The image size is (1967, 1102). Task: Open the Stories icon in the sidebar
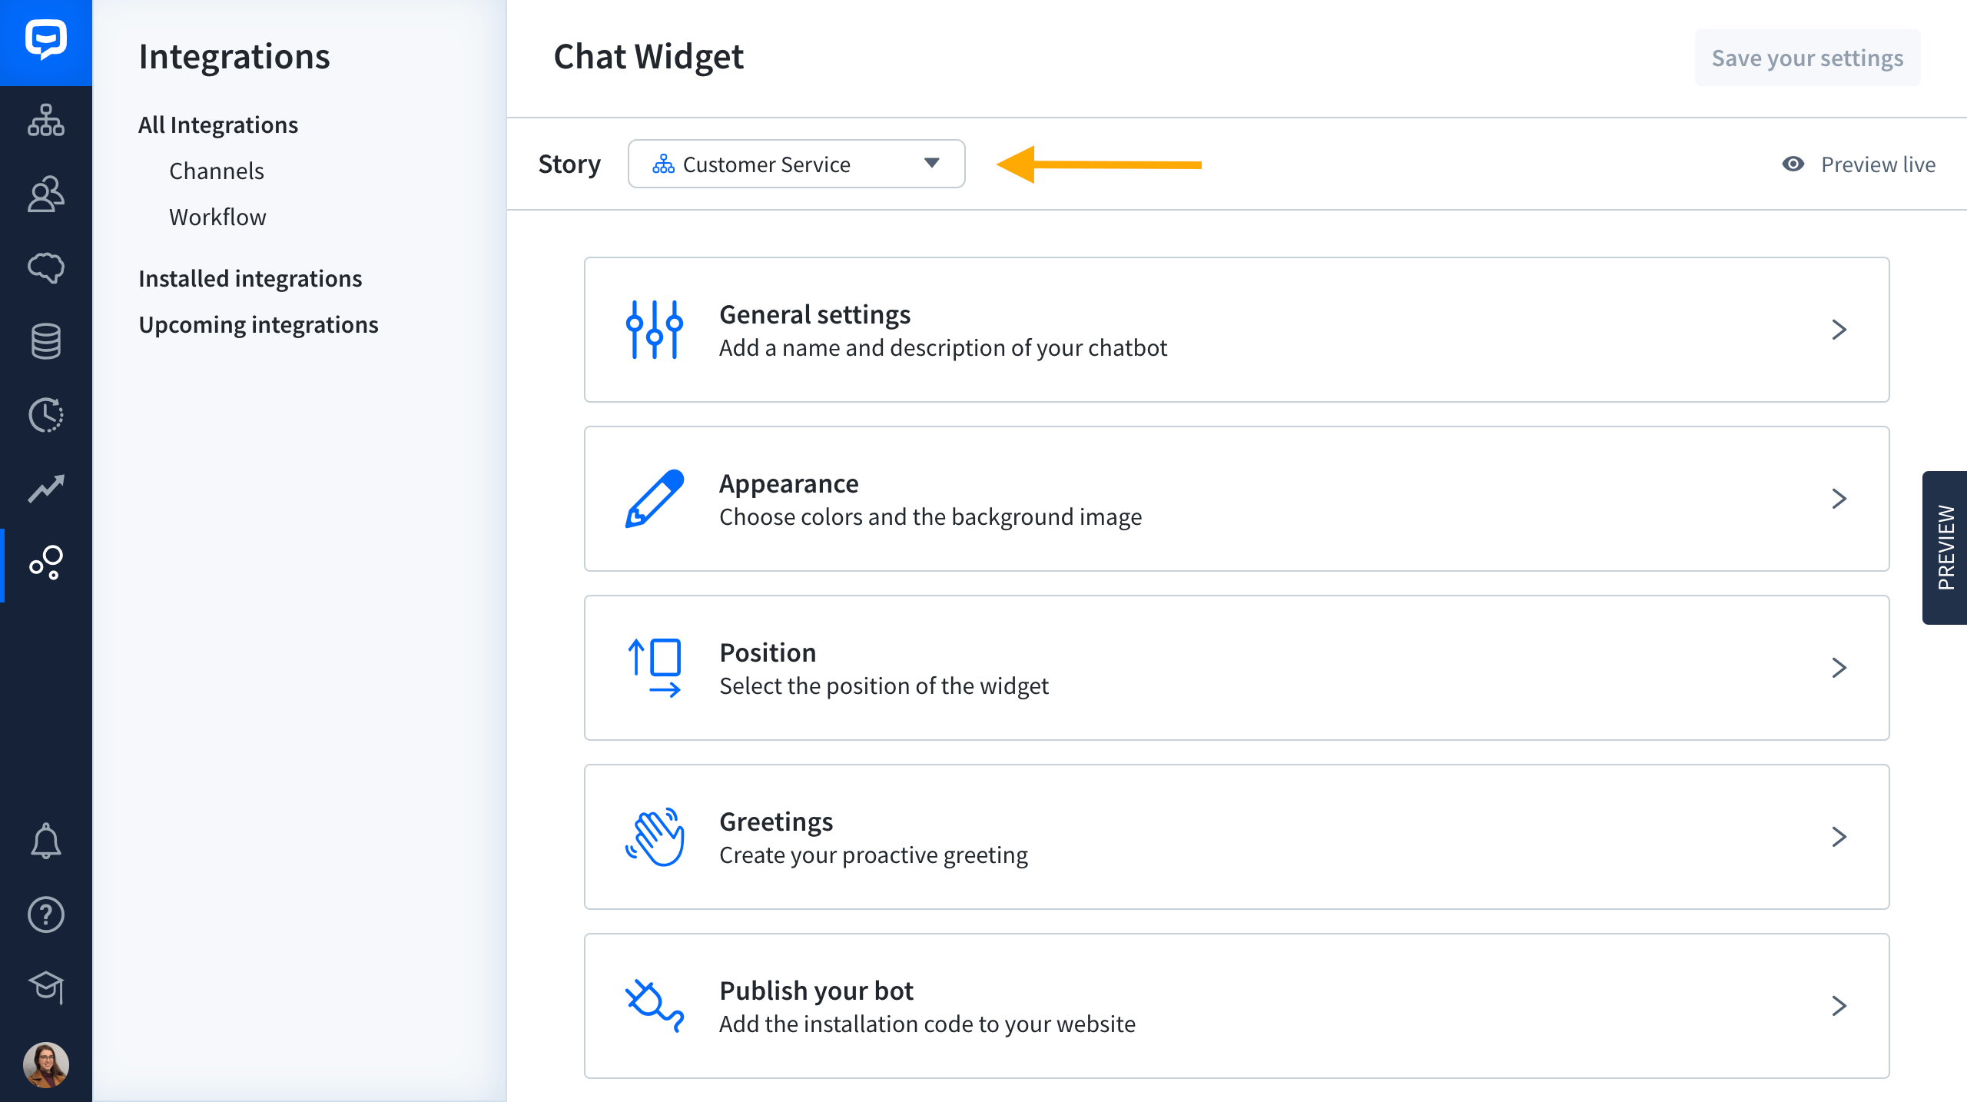[46, 121]
